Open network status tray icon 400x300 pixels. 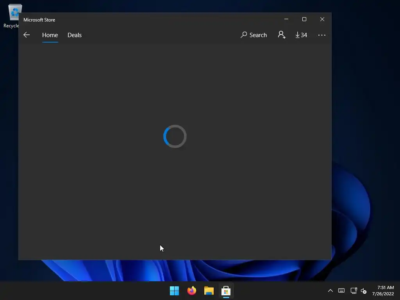pyautogui.click(x=354, y=291)
